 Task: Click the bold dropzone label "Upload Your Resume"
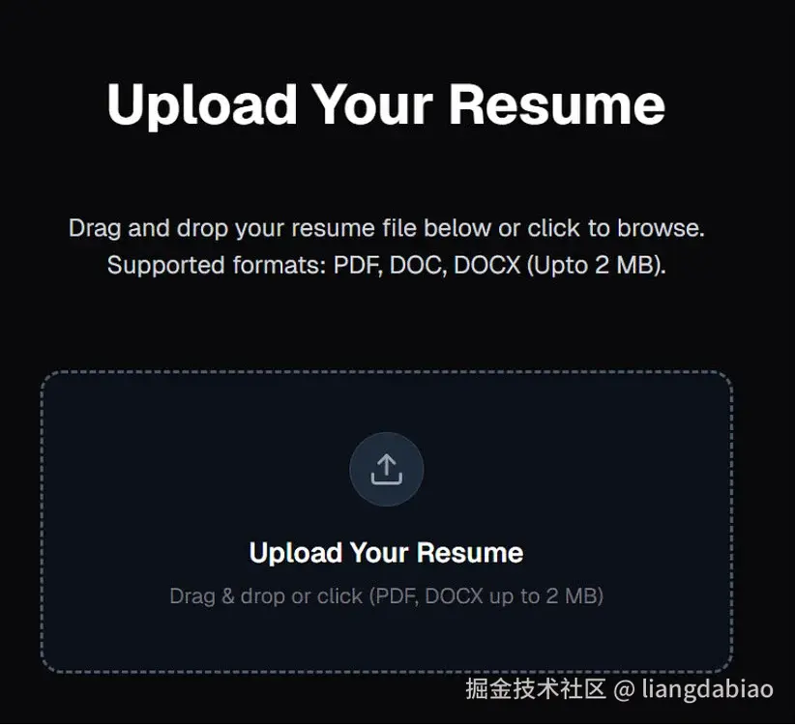pos(386,552)
